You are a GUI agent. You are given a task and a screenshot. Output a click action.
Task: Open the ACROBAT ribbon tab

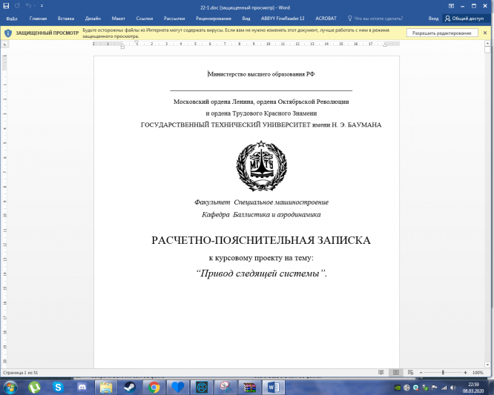[326, 19]
